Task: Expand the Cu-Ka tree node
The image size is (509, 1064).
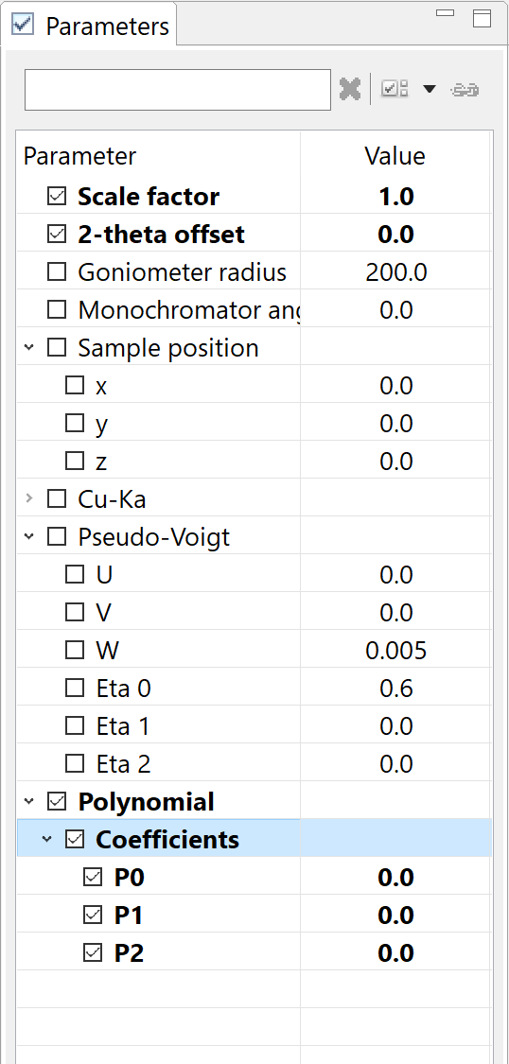Action: pyautogui.click(x=28, y=499)
